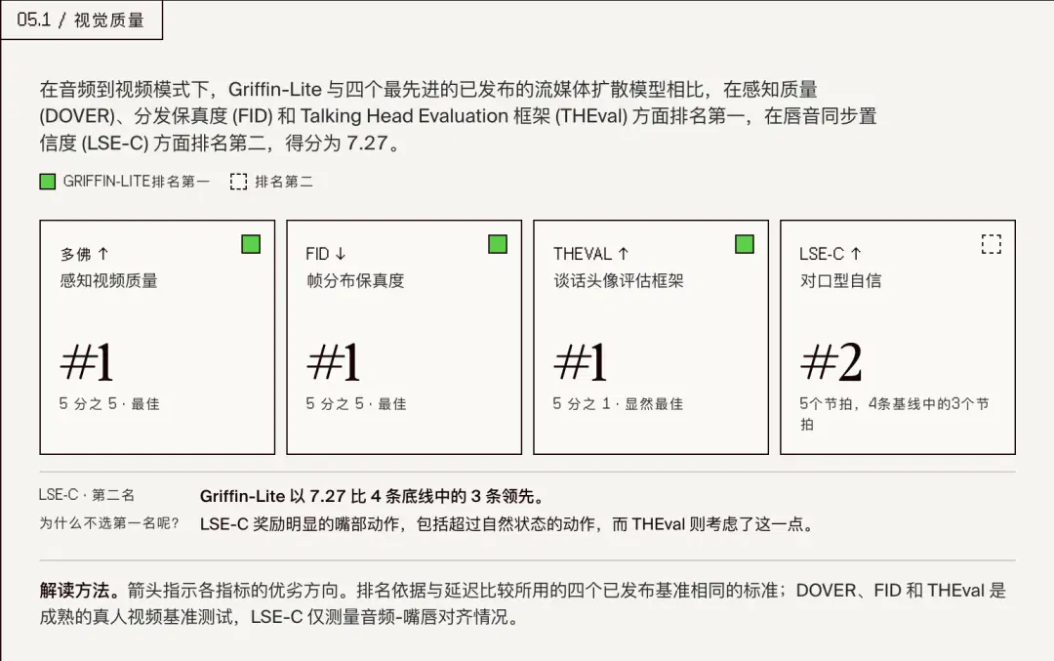Click the sentence starting LSE-C 奖励明显的嘴部动作
Viewport: 1054px width, 661px height.
pos(507,524)
